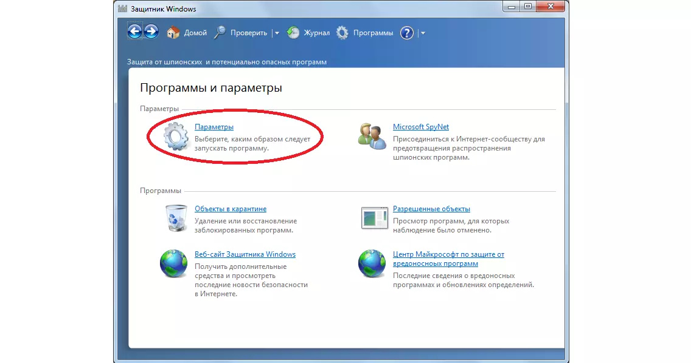Expand the Проверить scan options arrow
691x363 pixels.
tap(277, 33)
